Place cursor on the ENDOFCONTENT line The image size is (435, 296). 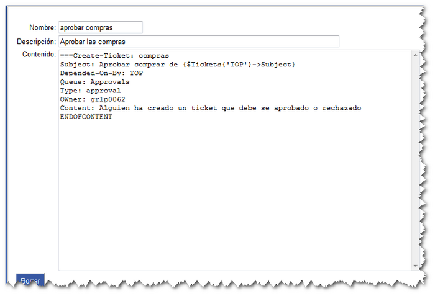click(86, 117)
